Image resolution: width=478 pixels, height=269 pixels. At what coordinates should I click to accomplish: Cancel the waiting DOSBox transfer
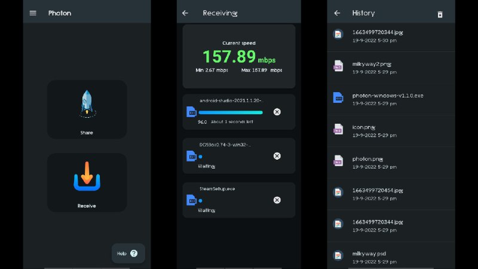[277, 156]
